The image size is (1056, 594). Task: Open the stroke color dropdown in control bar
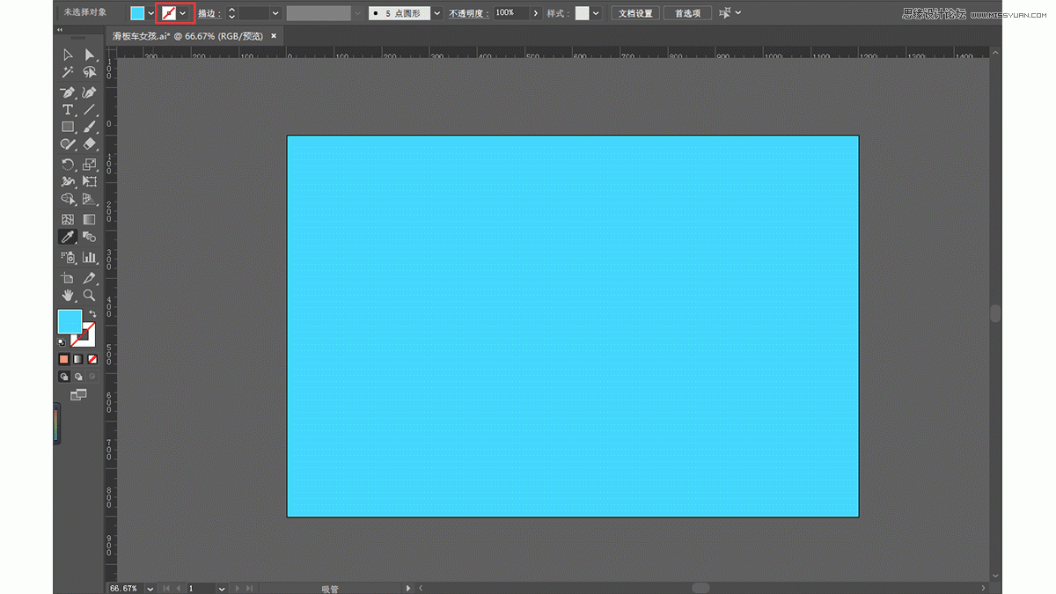coord(182,13)
